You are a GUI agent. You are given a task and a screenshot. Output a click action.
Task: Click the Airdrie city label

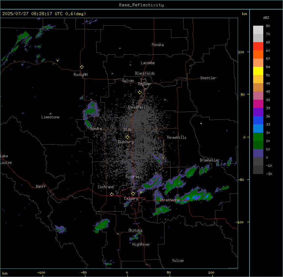(x=133, y=177)
